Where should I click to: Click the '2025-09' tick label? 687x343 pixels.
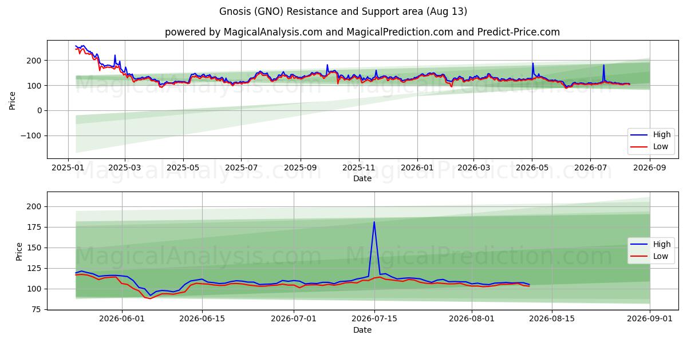click(x=301, y=168)
